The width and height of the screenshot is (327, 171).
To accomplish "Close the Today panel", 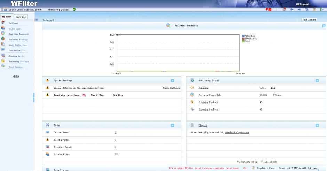I will click(x=172, y=125).
